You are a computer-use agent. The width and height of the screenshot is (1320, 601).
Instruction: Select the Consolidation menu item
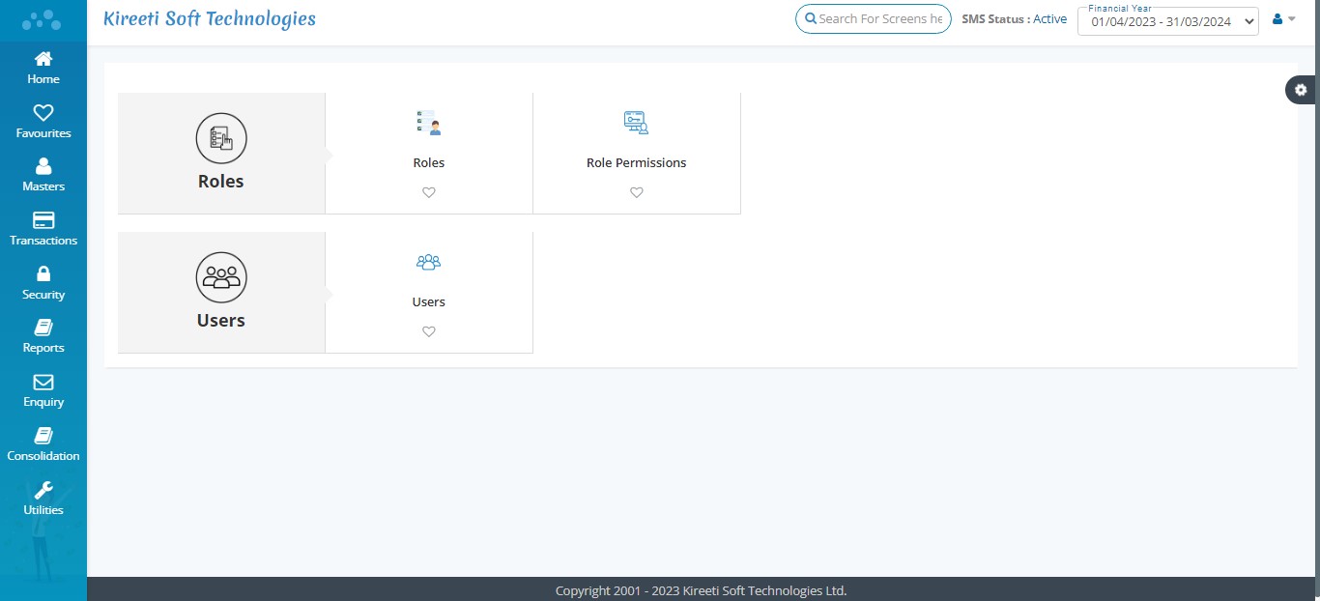coord(43,444)
